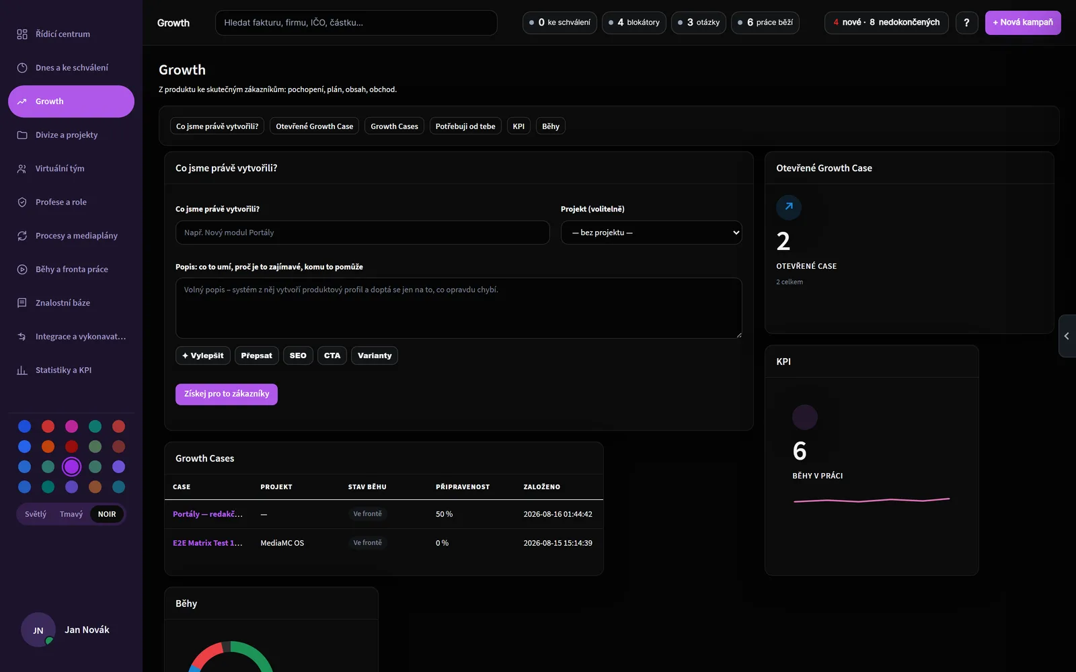
Task: Click the document icon for Znalostní báze
Action: click(22, 303)
